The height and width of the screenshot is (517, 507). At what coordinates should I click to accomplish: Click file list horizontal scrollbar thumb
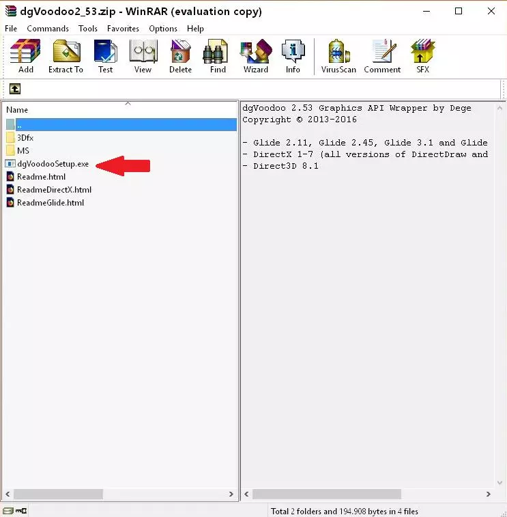[58, 494]
